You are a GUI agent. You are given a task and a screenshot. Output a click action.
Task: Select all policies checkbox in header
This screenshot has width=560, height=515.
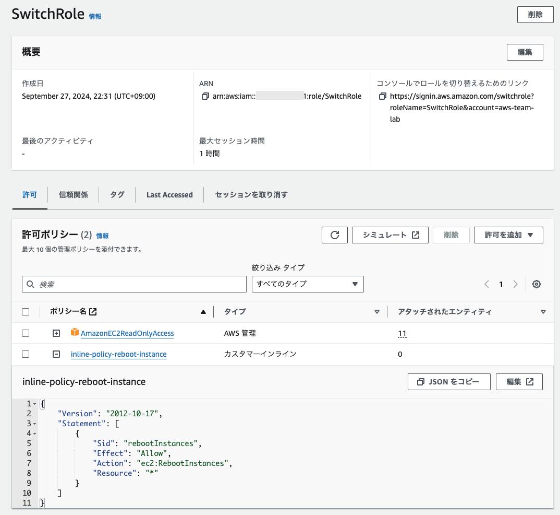[26, 312]
